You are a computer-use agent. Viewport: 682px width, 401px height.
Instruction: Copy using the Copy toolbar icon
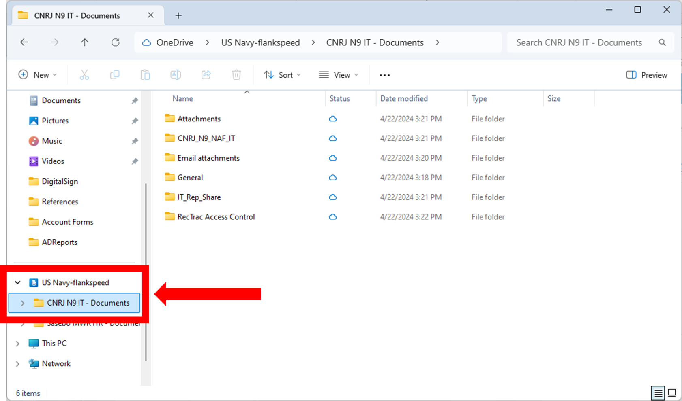115,74
